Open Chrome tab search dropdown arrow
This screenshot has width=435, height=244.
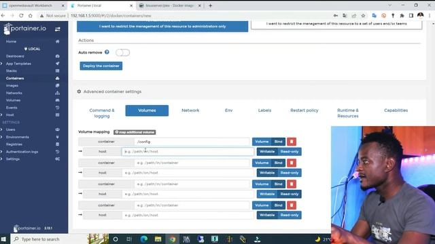pos(389,5)
